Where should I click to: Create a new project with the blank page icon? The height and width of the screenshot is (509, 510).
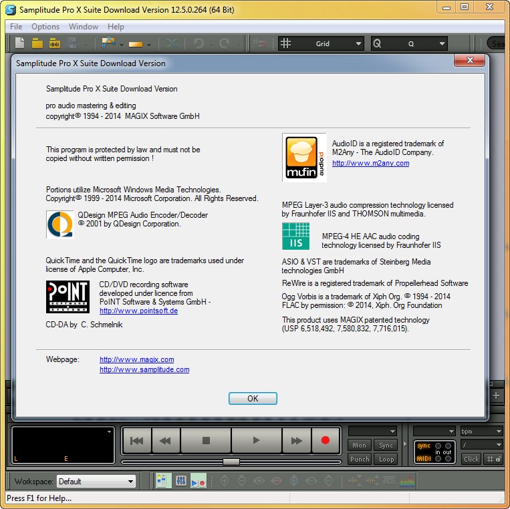20,43
